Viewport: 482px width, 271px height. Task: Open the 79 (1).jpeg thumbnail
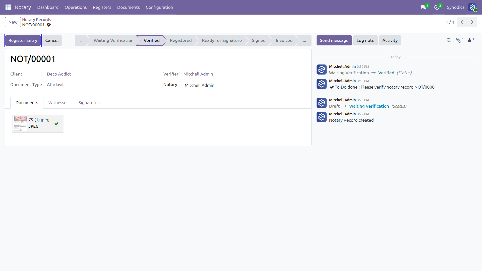point(20,124)
